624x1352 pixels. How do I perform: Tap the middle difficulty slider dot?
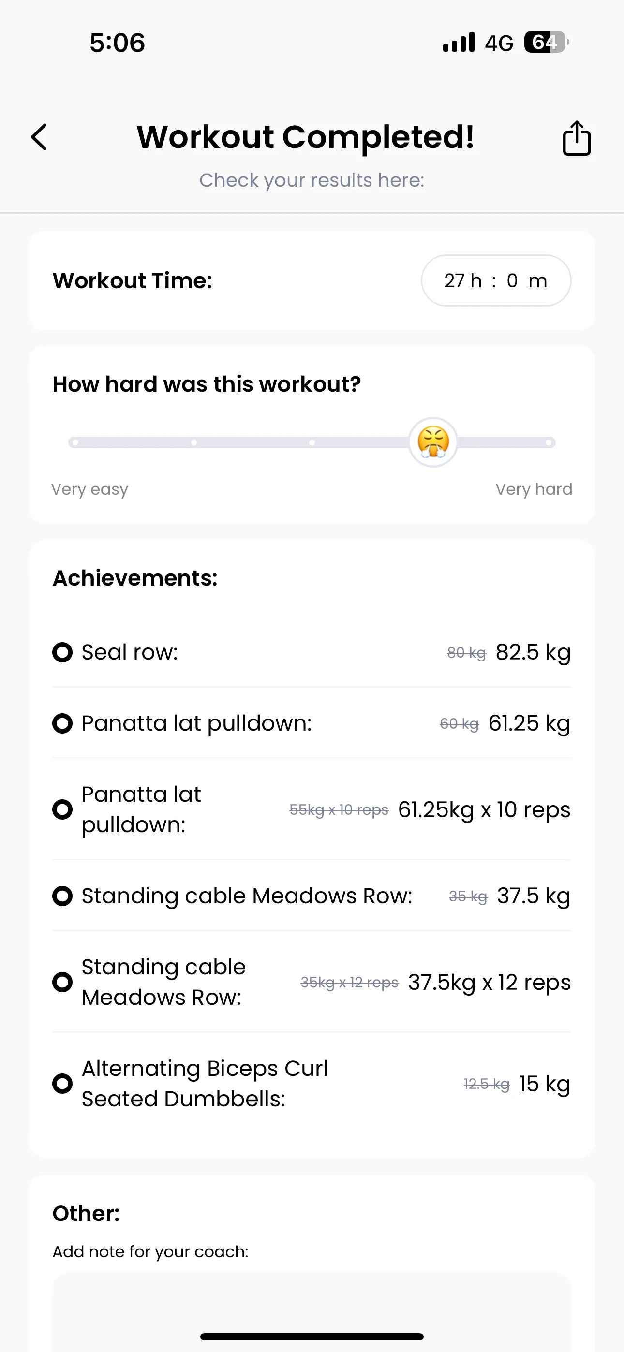click(x=312, y=442)
